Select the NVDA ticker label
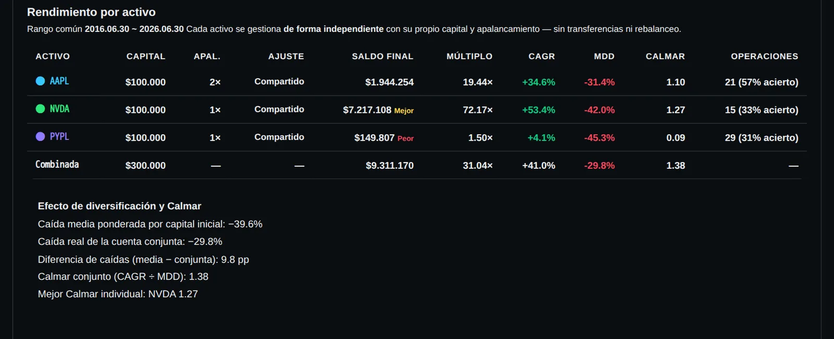The height and width of the screenshot is (339, 834). coord(59,108)
